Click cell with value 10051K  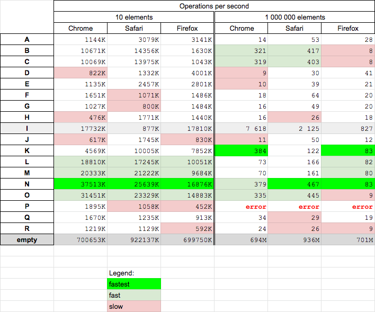pyautogui.click(x=187, y=162)
